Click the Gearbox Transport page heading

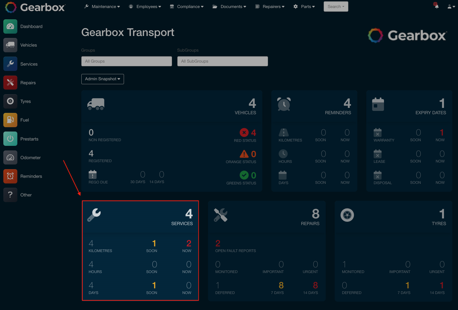tap(128, 32)
